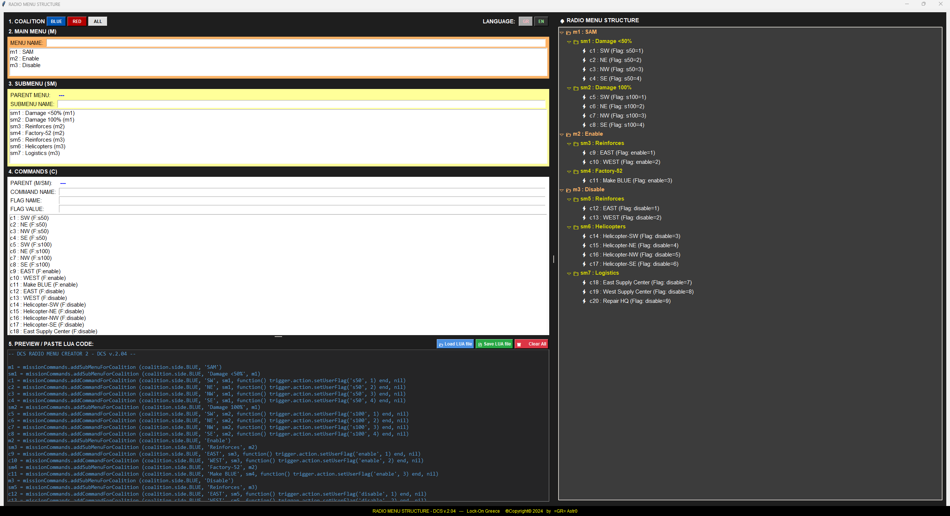Click the resize handle below the commands list
This screenshot has width=950, height=516.
point(279,337)
